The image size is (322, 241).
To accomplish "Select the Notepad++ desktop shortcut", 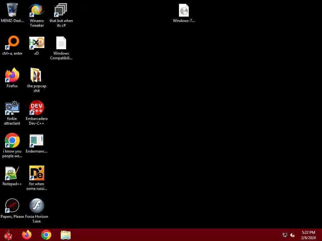I will 12,173.
